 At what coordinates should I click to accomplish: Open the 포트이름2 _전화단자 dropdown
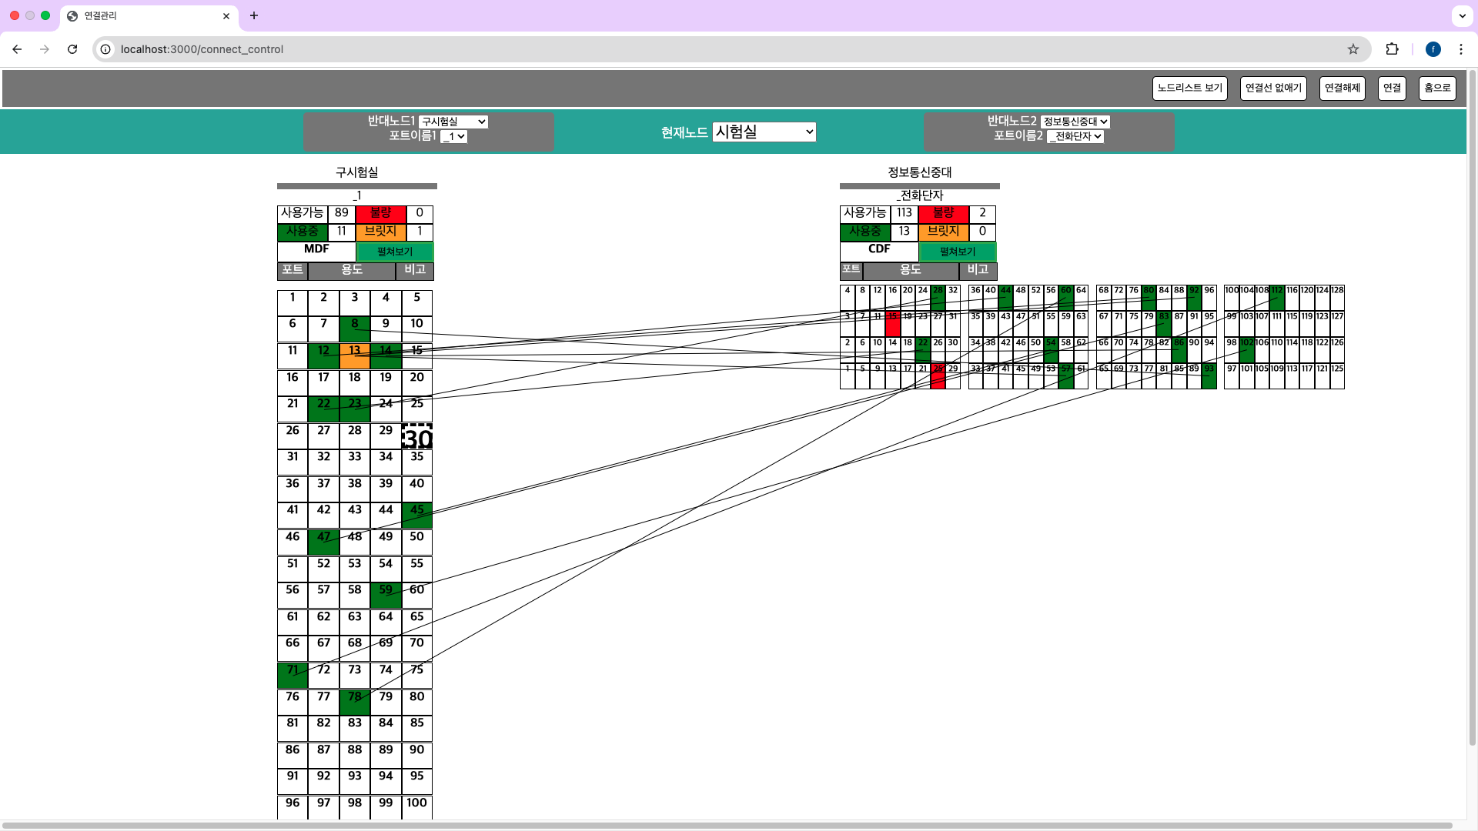[1075, 136]
